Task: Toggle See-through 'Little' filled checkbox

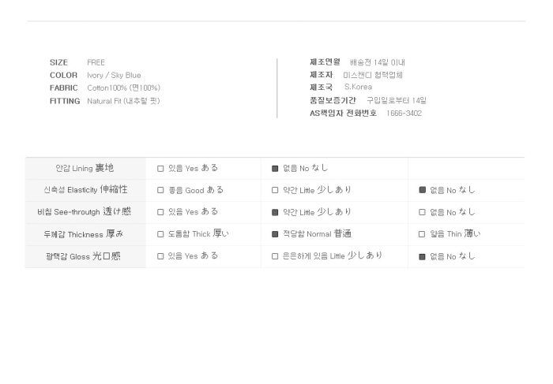Action: point(275,212)
